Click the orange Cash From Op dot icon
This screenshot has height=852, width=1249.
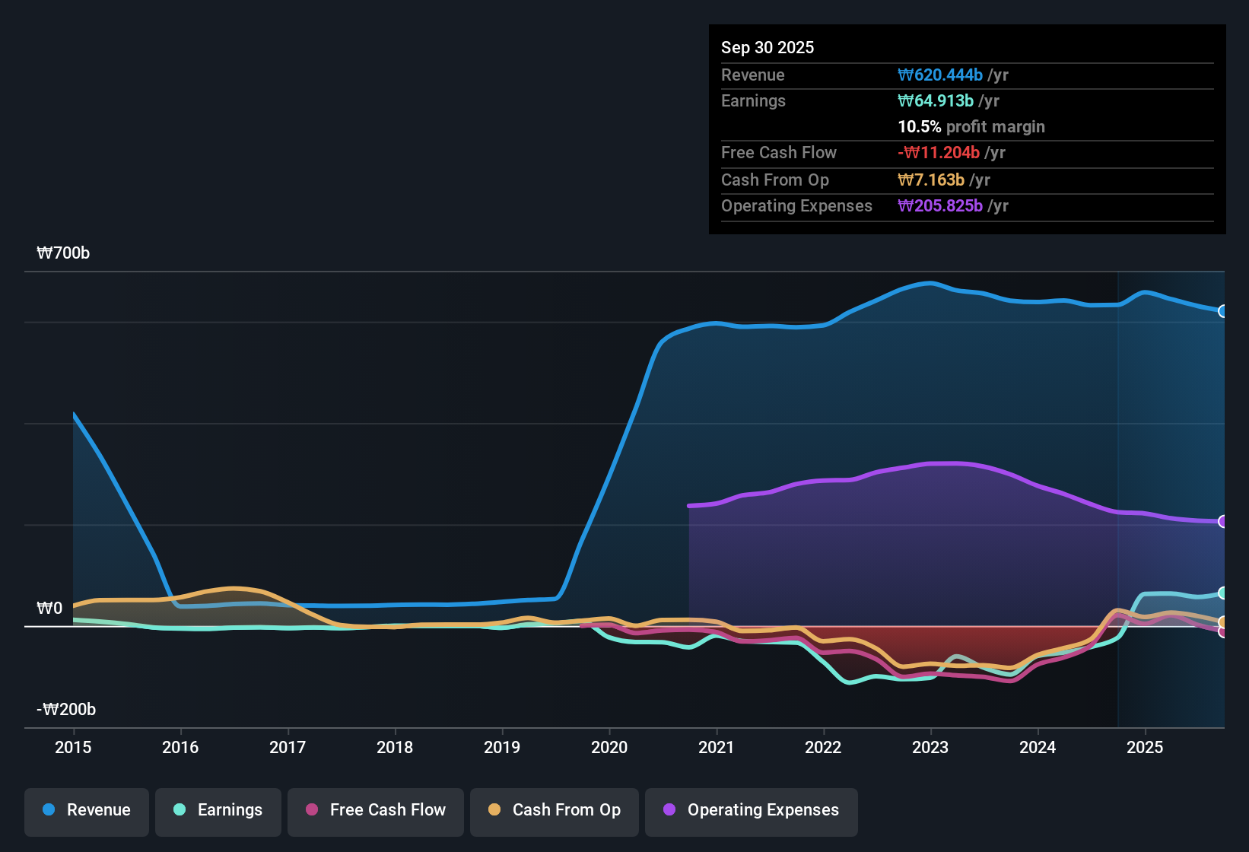click(x=495, y=810)
